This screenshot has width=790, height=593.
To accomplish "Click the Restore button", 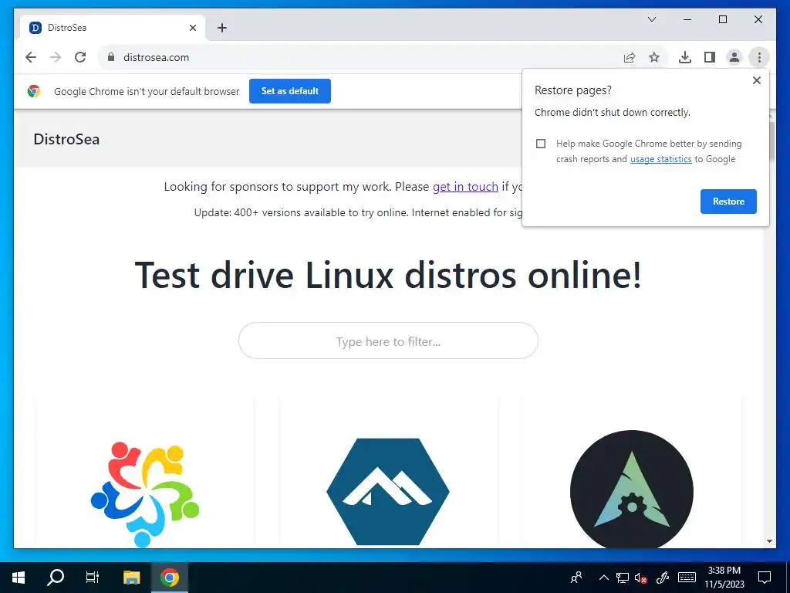I will 728,202.
